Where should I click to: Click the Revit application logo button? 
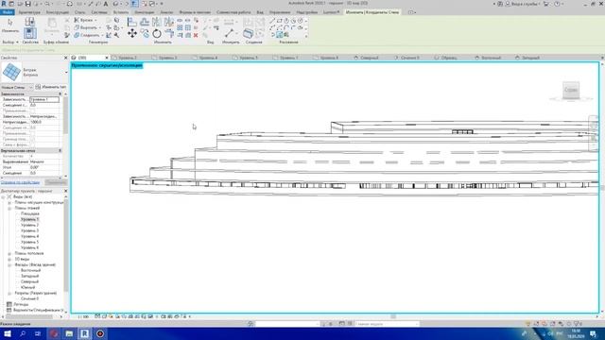[4, 4]
